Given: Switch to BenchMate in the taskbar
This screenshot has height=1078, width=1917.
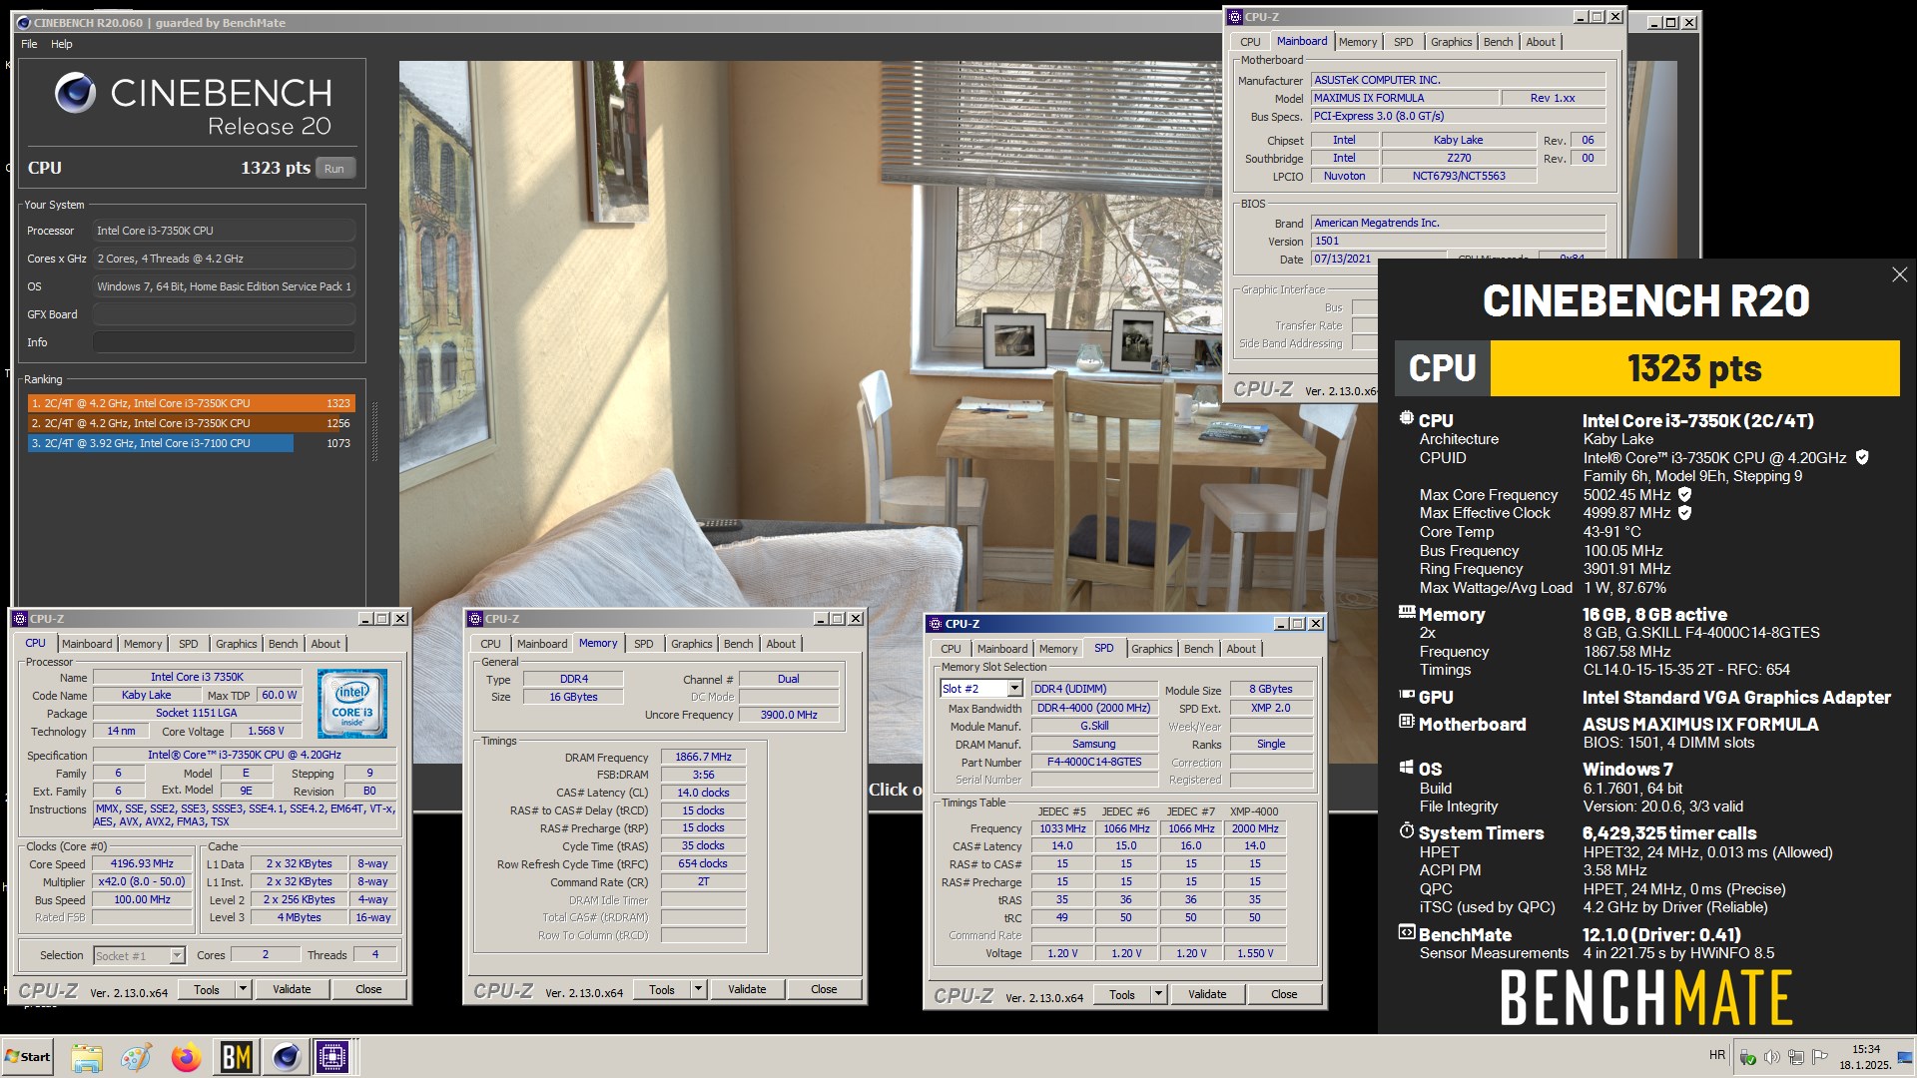Looking at the screenshot, I should tap(236, 1057).
